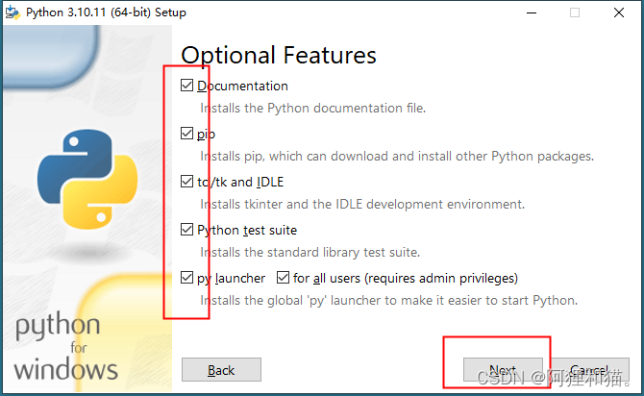Uncheck 'for all users' checkbox

pyautogui.click(x=283, y=278)
